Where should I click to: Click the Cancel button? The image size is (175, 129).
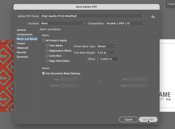pyautogui.click(x=129, y=120)
